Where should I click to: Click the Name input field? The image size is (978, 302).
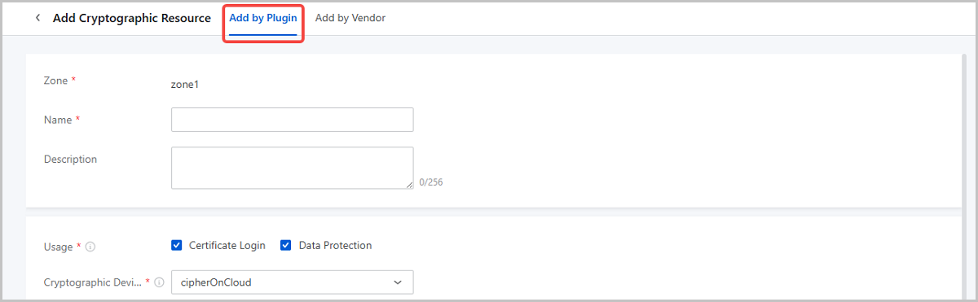pyautogui.click(x=293, y=120)
